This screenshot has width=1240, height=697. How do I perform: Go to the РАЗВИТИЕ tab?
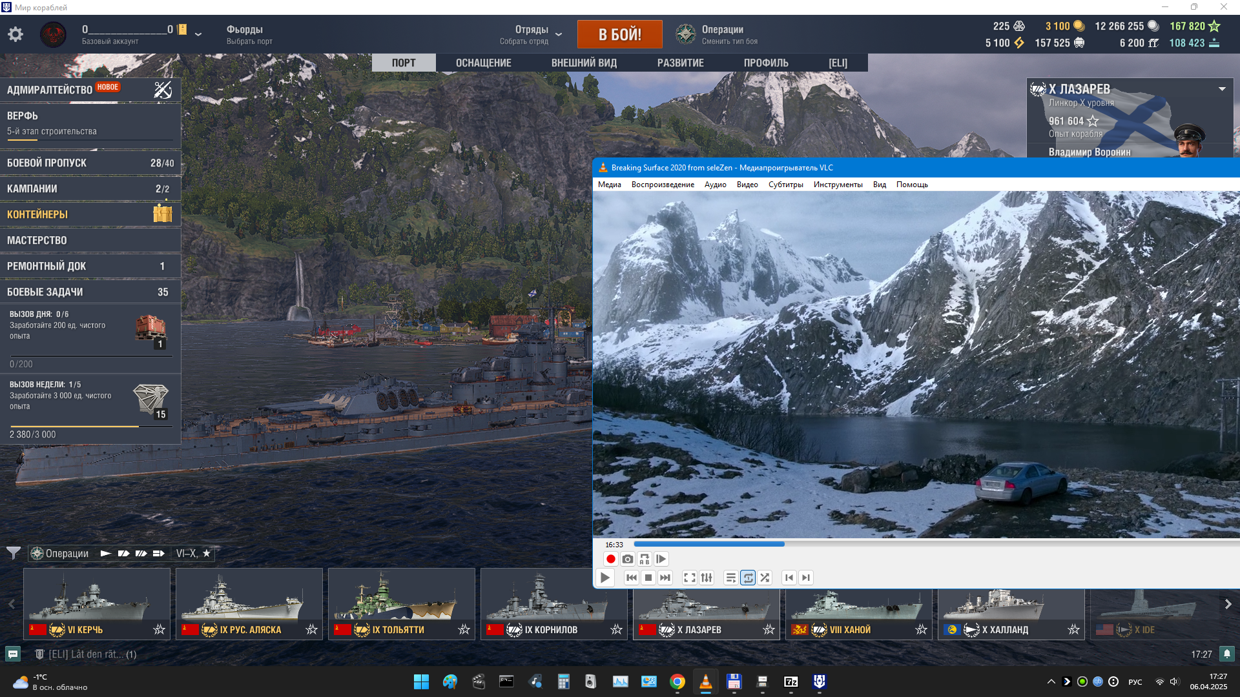click(x=681, y=63)
